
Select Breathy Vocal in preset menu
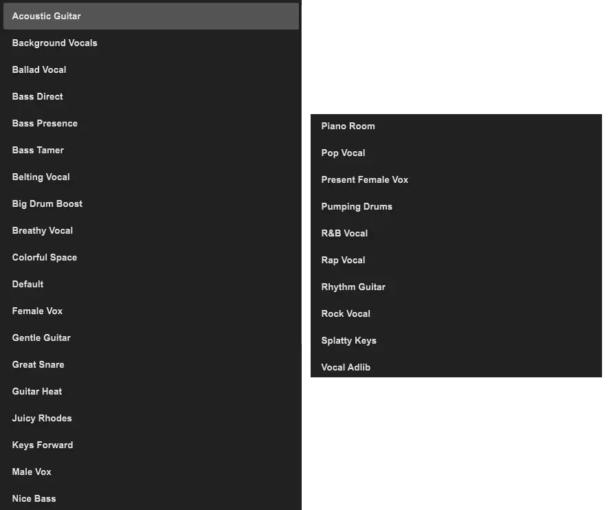pyautogui.click(x=42, y=230)
